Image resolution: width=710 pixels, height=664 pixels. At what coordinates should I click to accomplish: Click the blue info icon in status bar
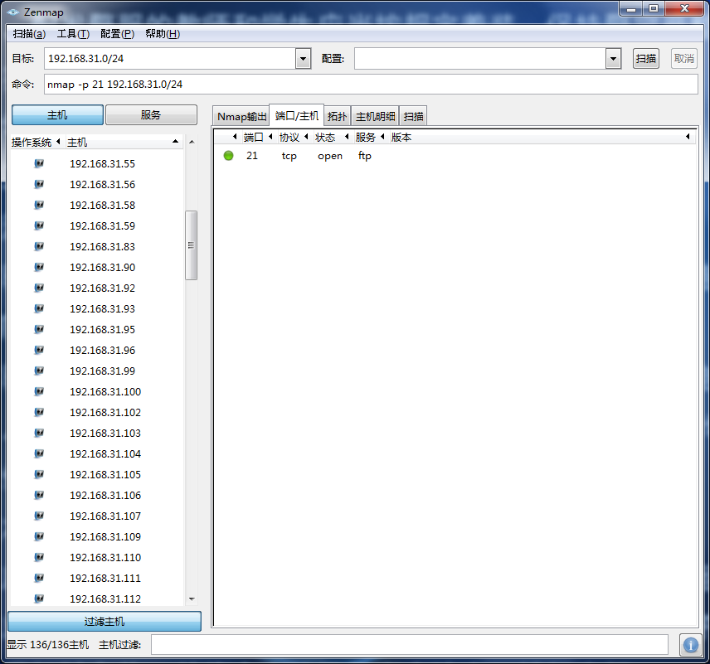691,645
